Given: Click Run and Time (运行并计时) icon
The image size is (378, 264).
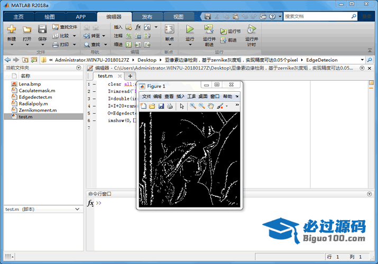Looking at the screenshot, I should coord(252,29).
